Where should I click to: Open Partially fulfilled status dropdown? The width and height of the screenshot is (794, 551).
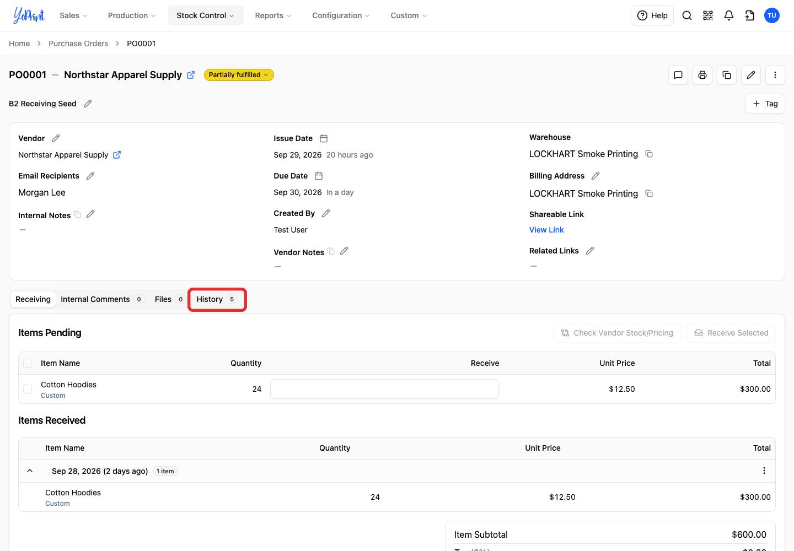239,75
